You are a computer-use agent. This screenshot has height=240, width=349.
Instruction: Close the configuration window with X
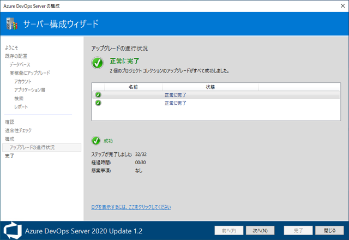pos(342,6)
